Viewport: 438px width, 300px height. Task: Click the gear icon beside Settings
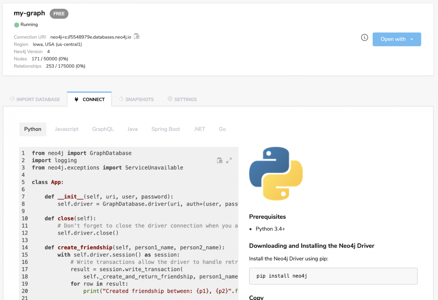pyautogui.click(x=170, y=99)
